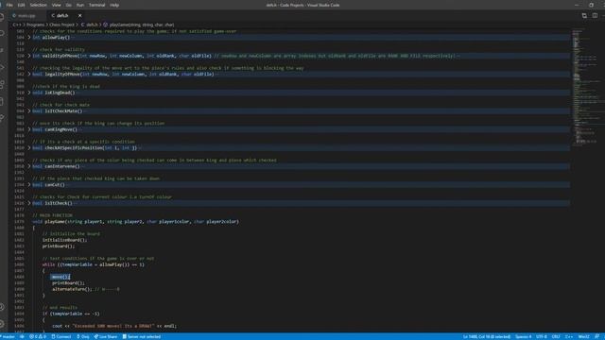This screenshot has width=605, height=340.
Task: Click the Programs breadcrumb
Action: click(36, 25)
